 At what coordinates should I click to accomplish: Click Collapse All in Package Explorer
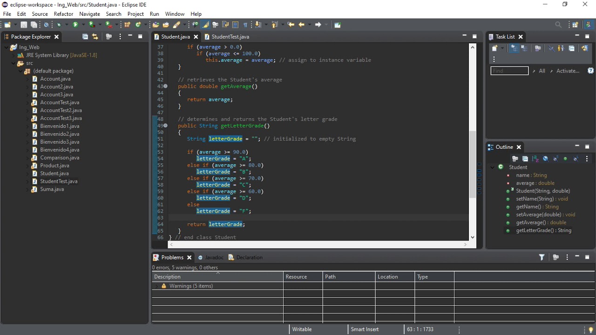[x=85, y=36]
